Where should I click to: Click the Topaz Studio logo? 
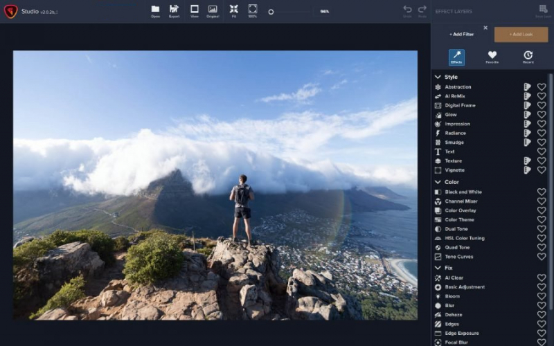(10, 11)
